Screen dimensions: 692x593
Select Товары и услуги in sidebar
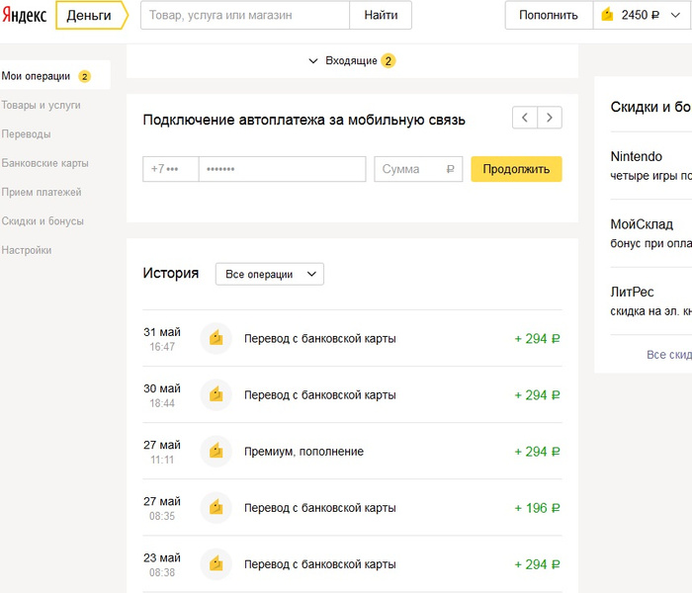(41, 105)
